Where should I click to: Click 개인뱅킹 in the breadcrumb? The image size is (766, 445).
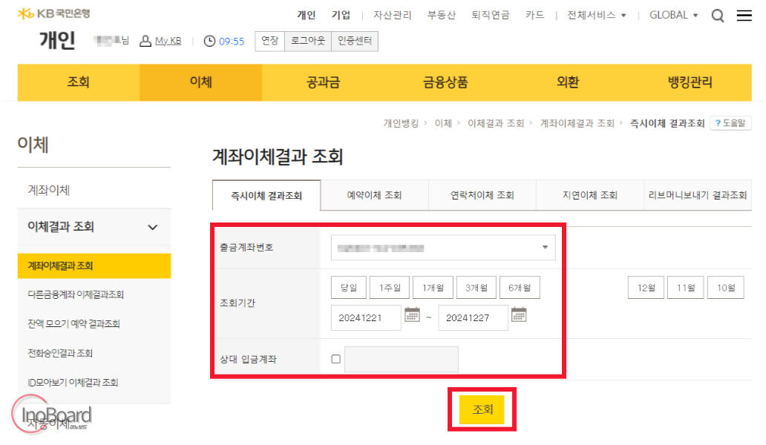[x=401, y=123]
